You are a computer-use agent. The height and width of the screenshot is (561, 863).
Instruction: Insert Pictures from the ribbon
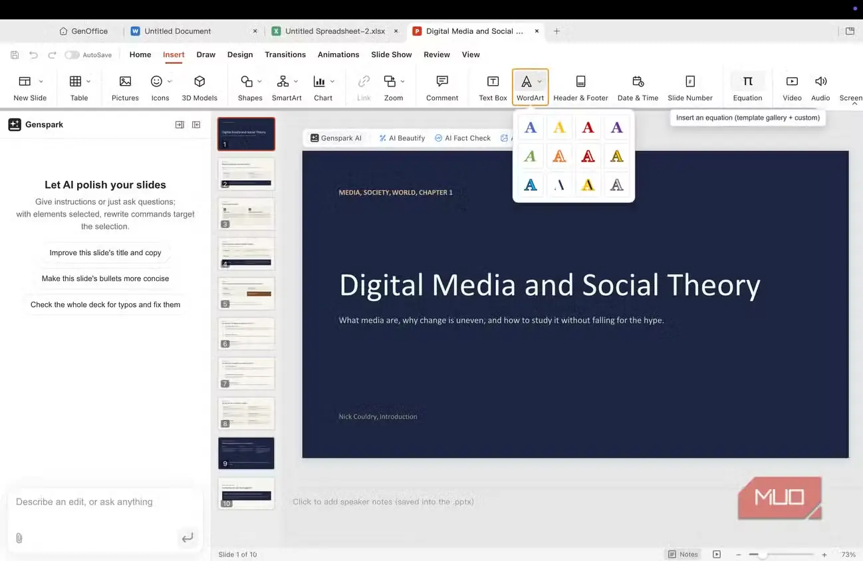click(x=125, y=88)
